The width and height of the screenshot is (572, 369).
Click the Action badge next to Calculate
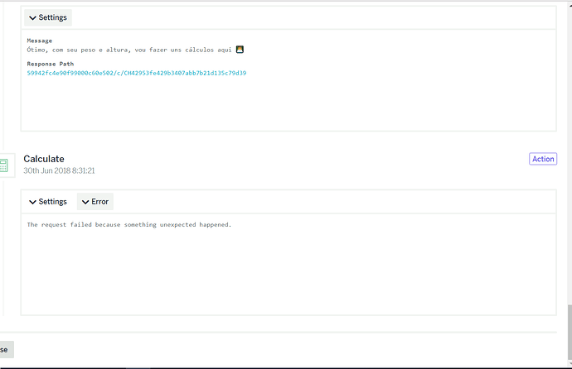pos(543,159)
